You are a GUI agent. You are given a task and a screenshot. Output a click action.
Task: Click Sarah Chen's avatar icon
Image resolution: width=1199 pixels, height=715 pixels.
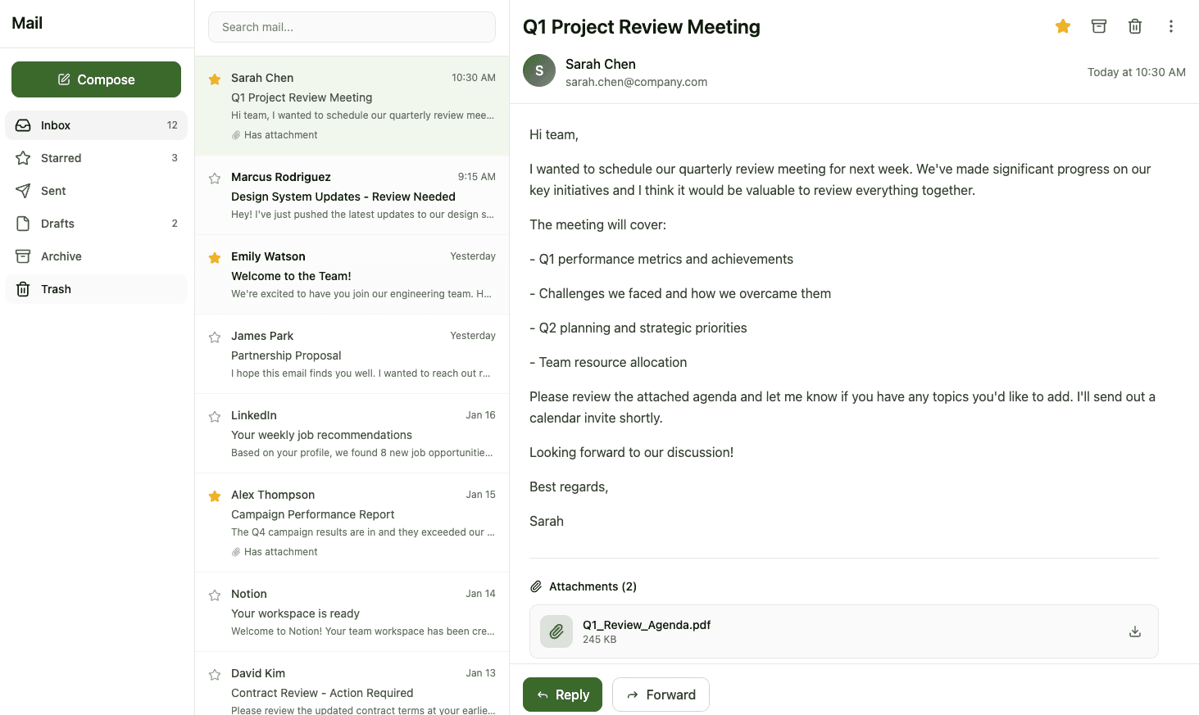(x=539, y=71)
